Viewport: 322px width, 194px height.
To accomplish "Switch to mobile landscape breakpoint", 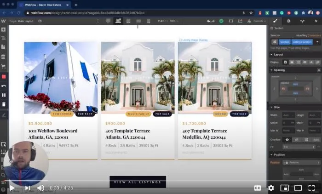I will coord(138,21).
